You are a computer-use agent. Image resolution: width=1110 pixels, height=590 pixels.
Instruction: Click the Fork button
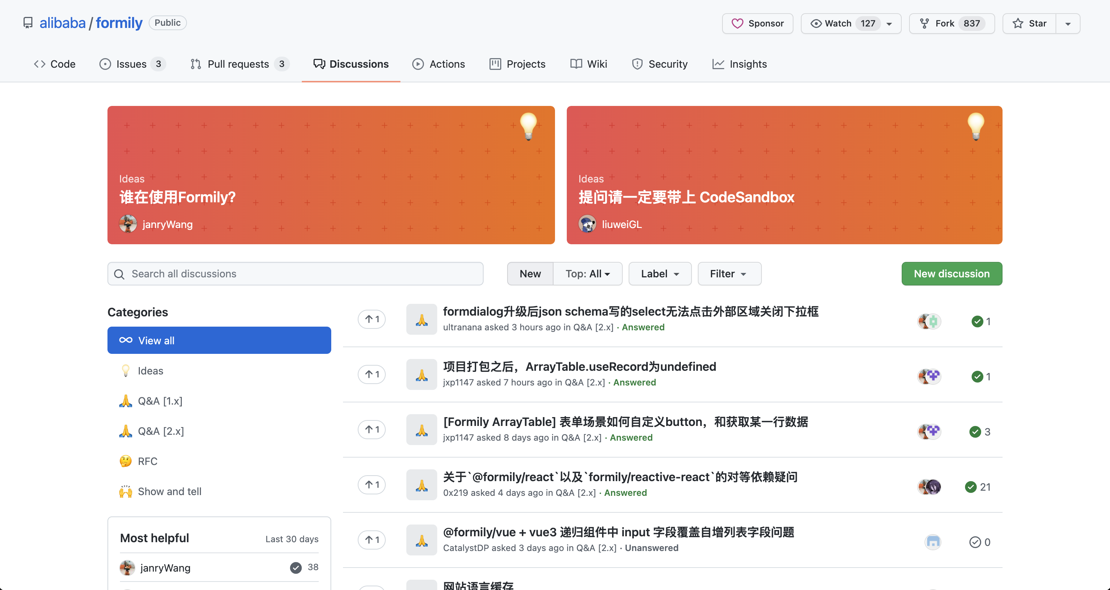point(951,23)
